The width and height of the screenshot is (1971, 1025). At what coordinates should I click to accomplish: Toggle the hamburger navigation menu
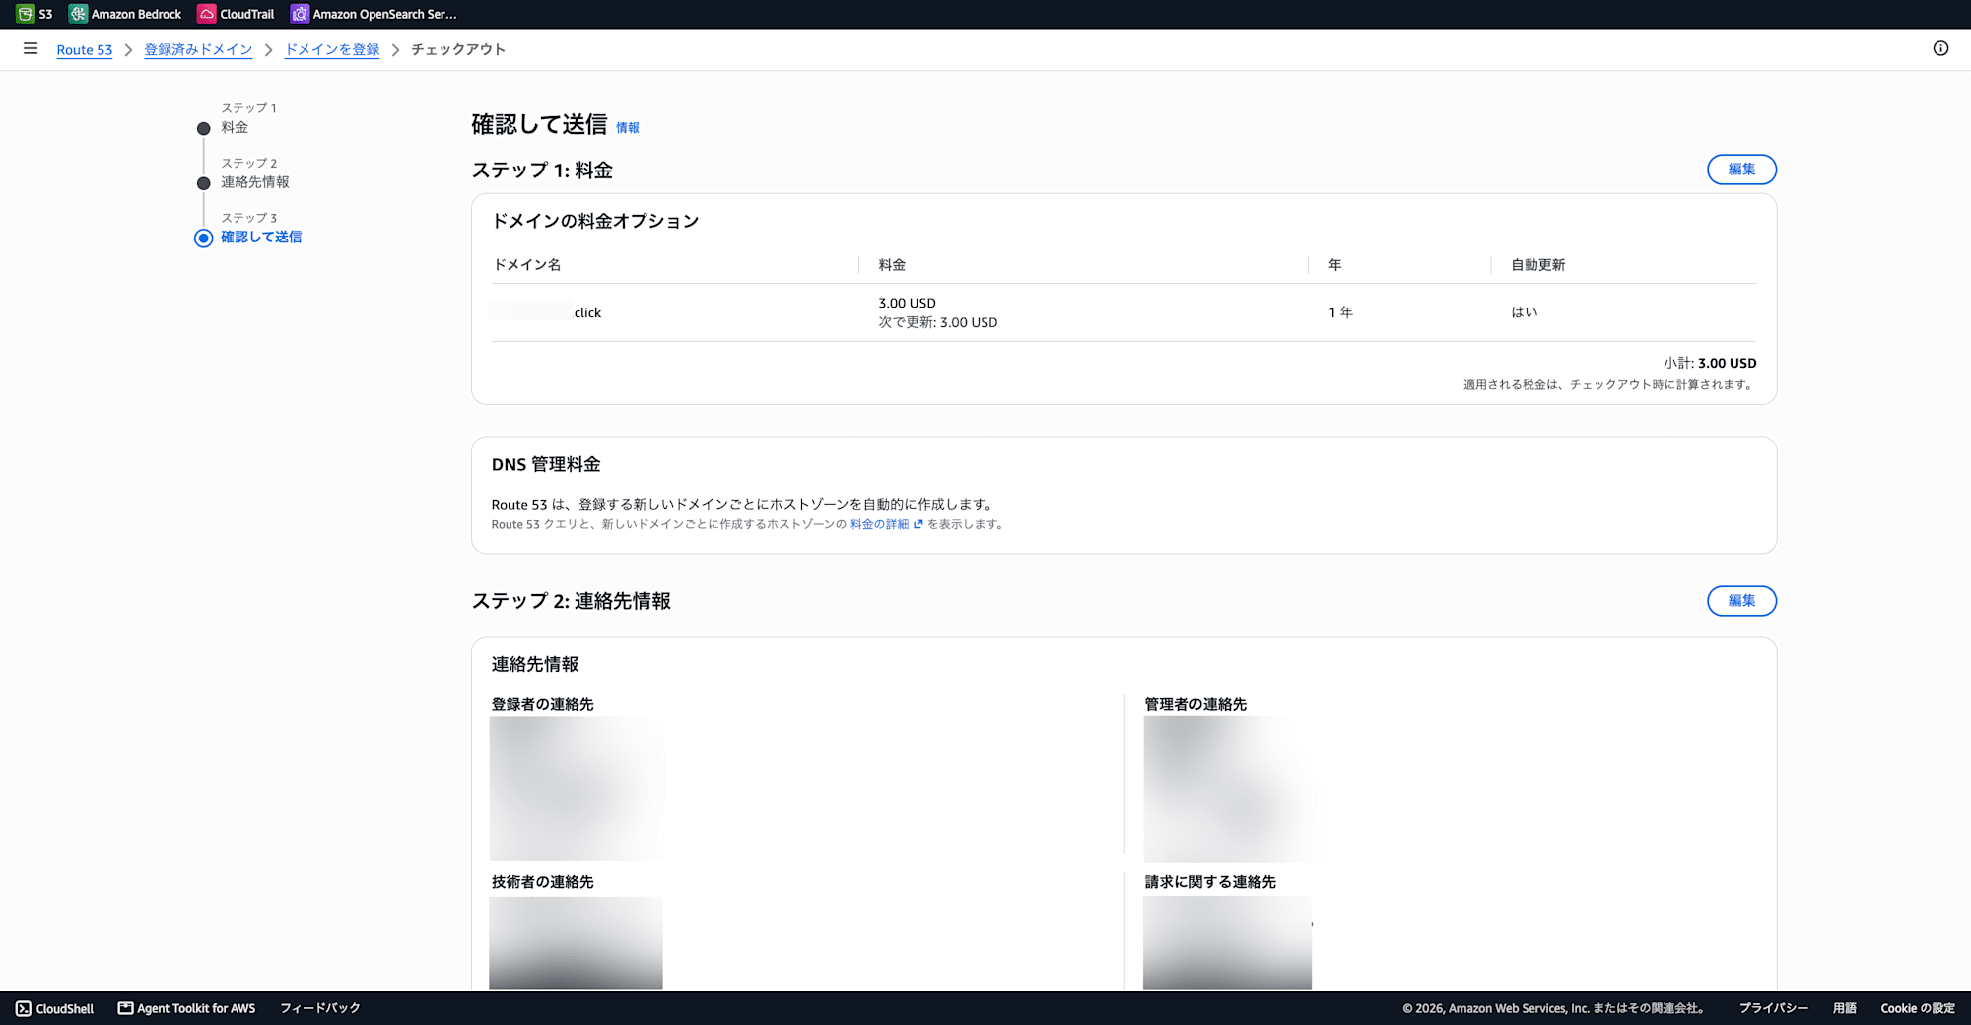click(31, 48)
